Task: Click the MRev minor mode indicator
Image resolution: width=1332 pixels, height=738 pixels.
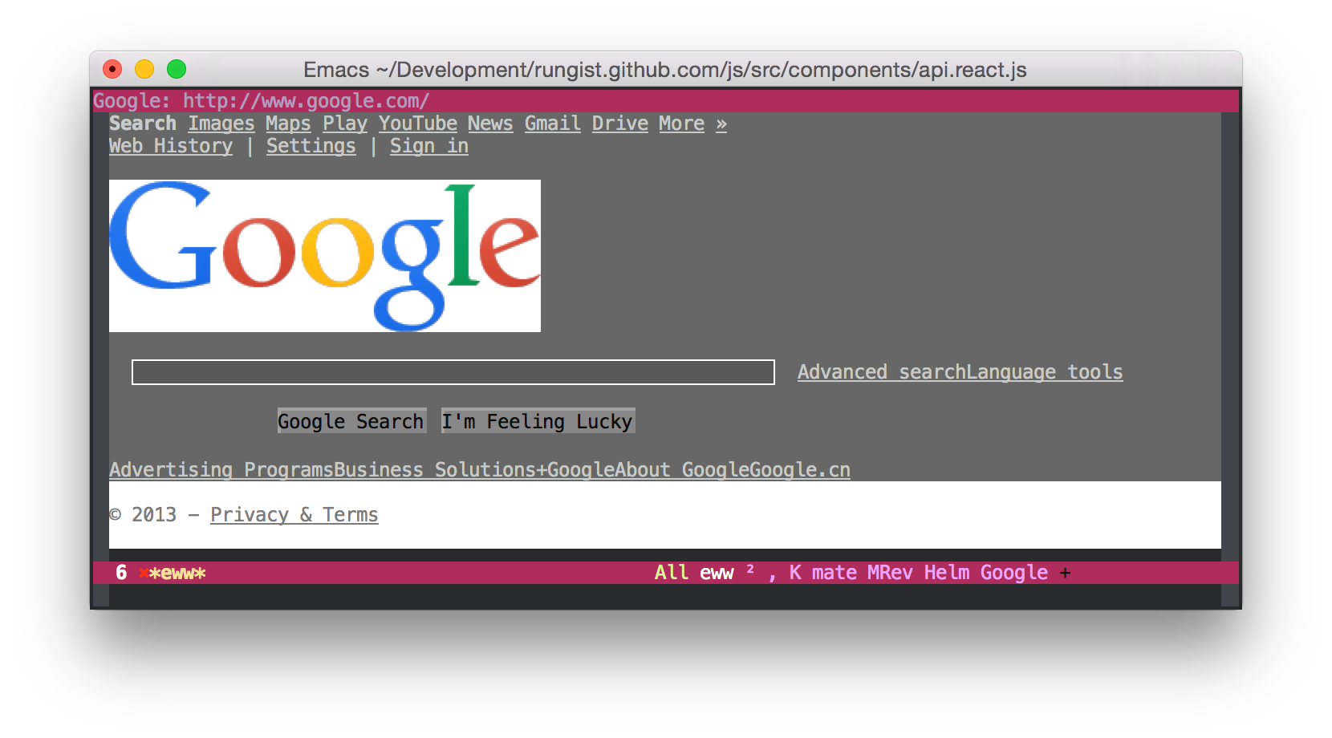Action: (891, 573)
